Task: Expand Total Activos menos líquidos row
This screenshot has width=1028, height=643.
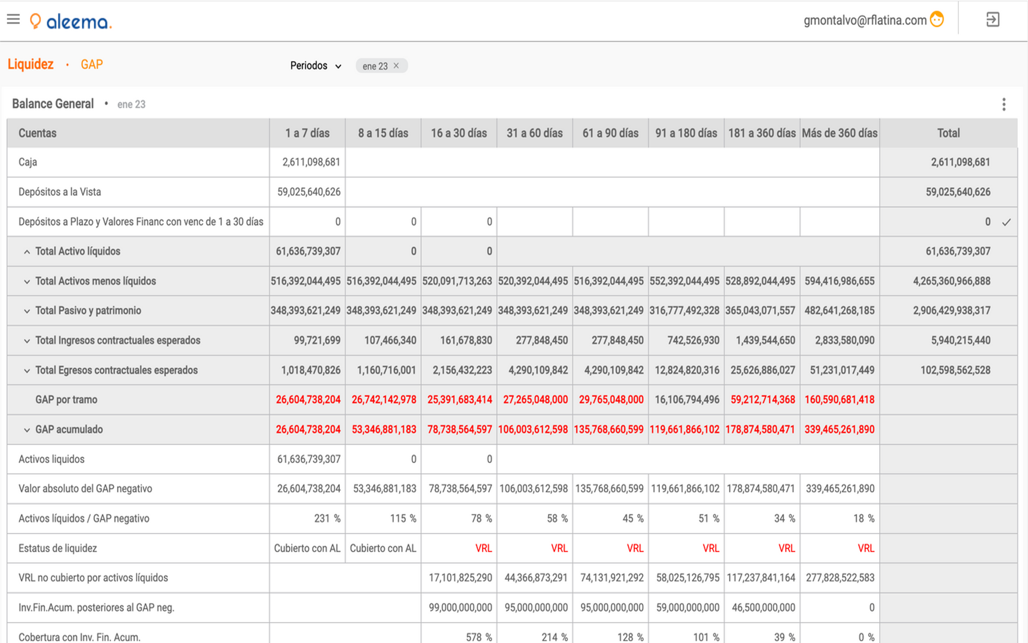Action: 27,281
